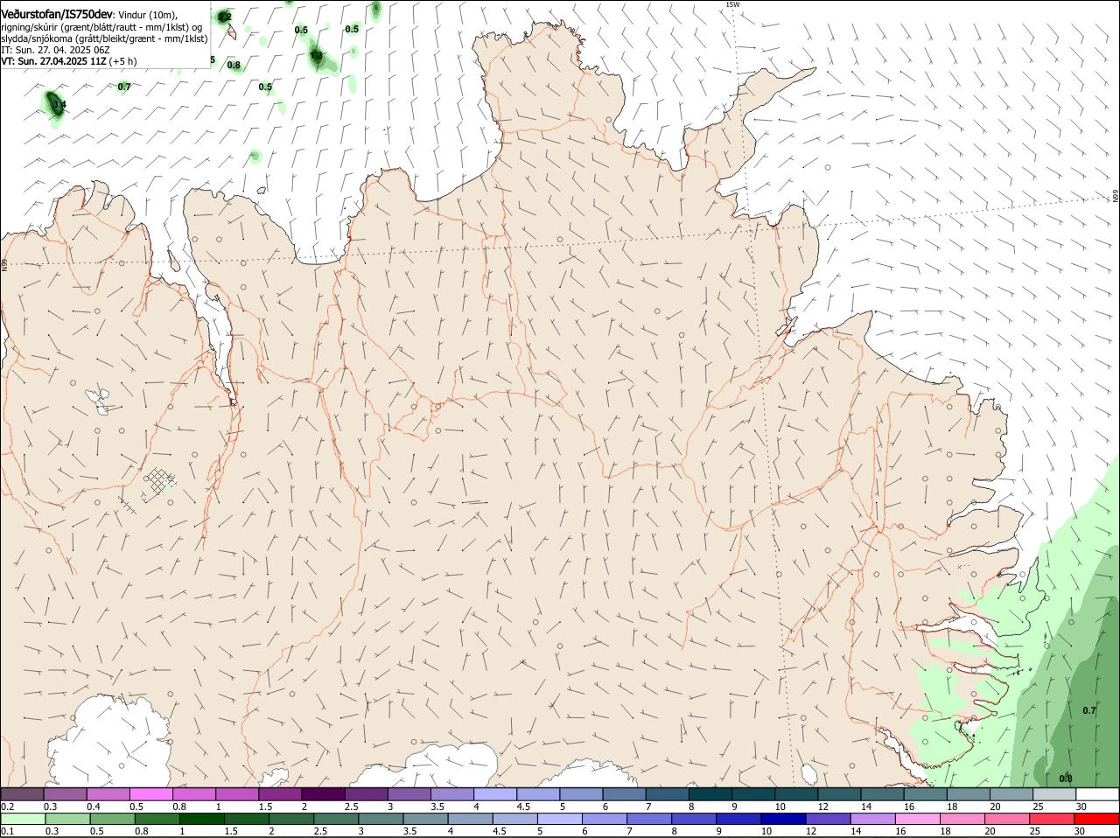The width and height of the screenshot is (1120, 838).
Task: Click the N99 label on the left edge
Action: (4, 263)
